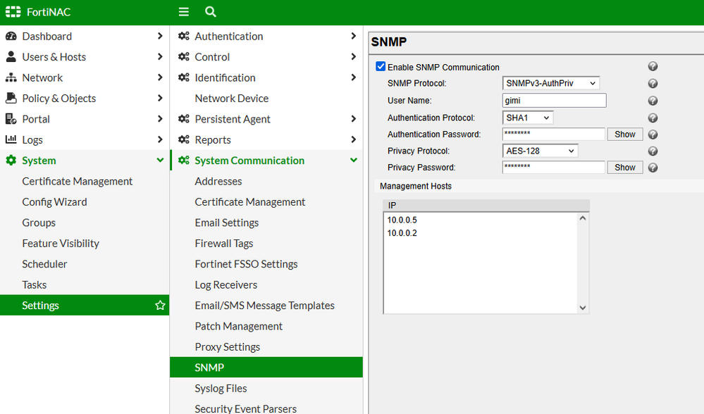Open the SNMP Protocol dropdown

tap(550, 84)
